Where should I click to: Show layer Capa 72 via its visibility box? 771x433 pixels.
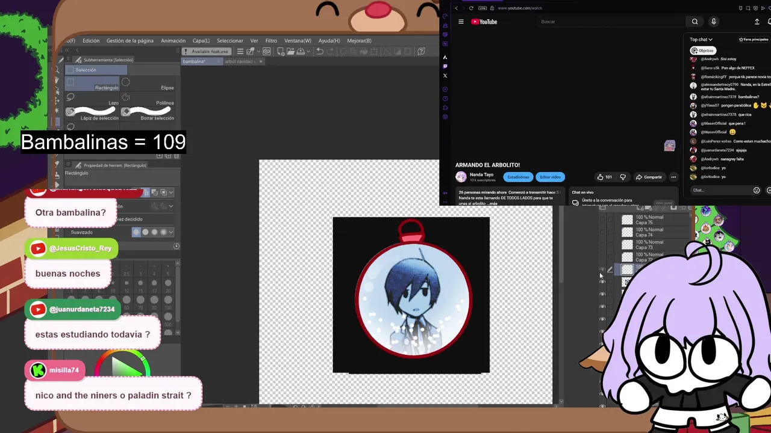tap(602, 257)
